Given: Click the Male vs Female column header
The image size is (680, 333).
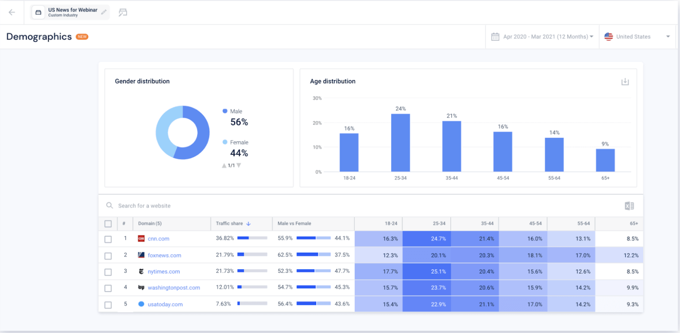Looking at the screenshot, I should pos(294,224).
